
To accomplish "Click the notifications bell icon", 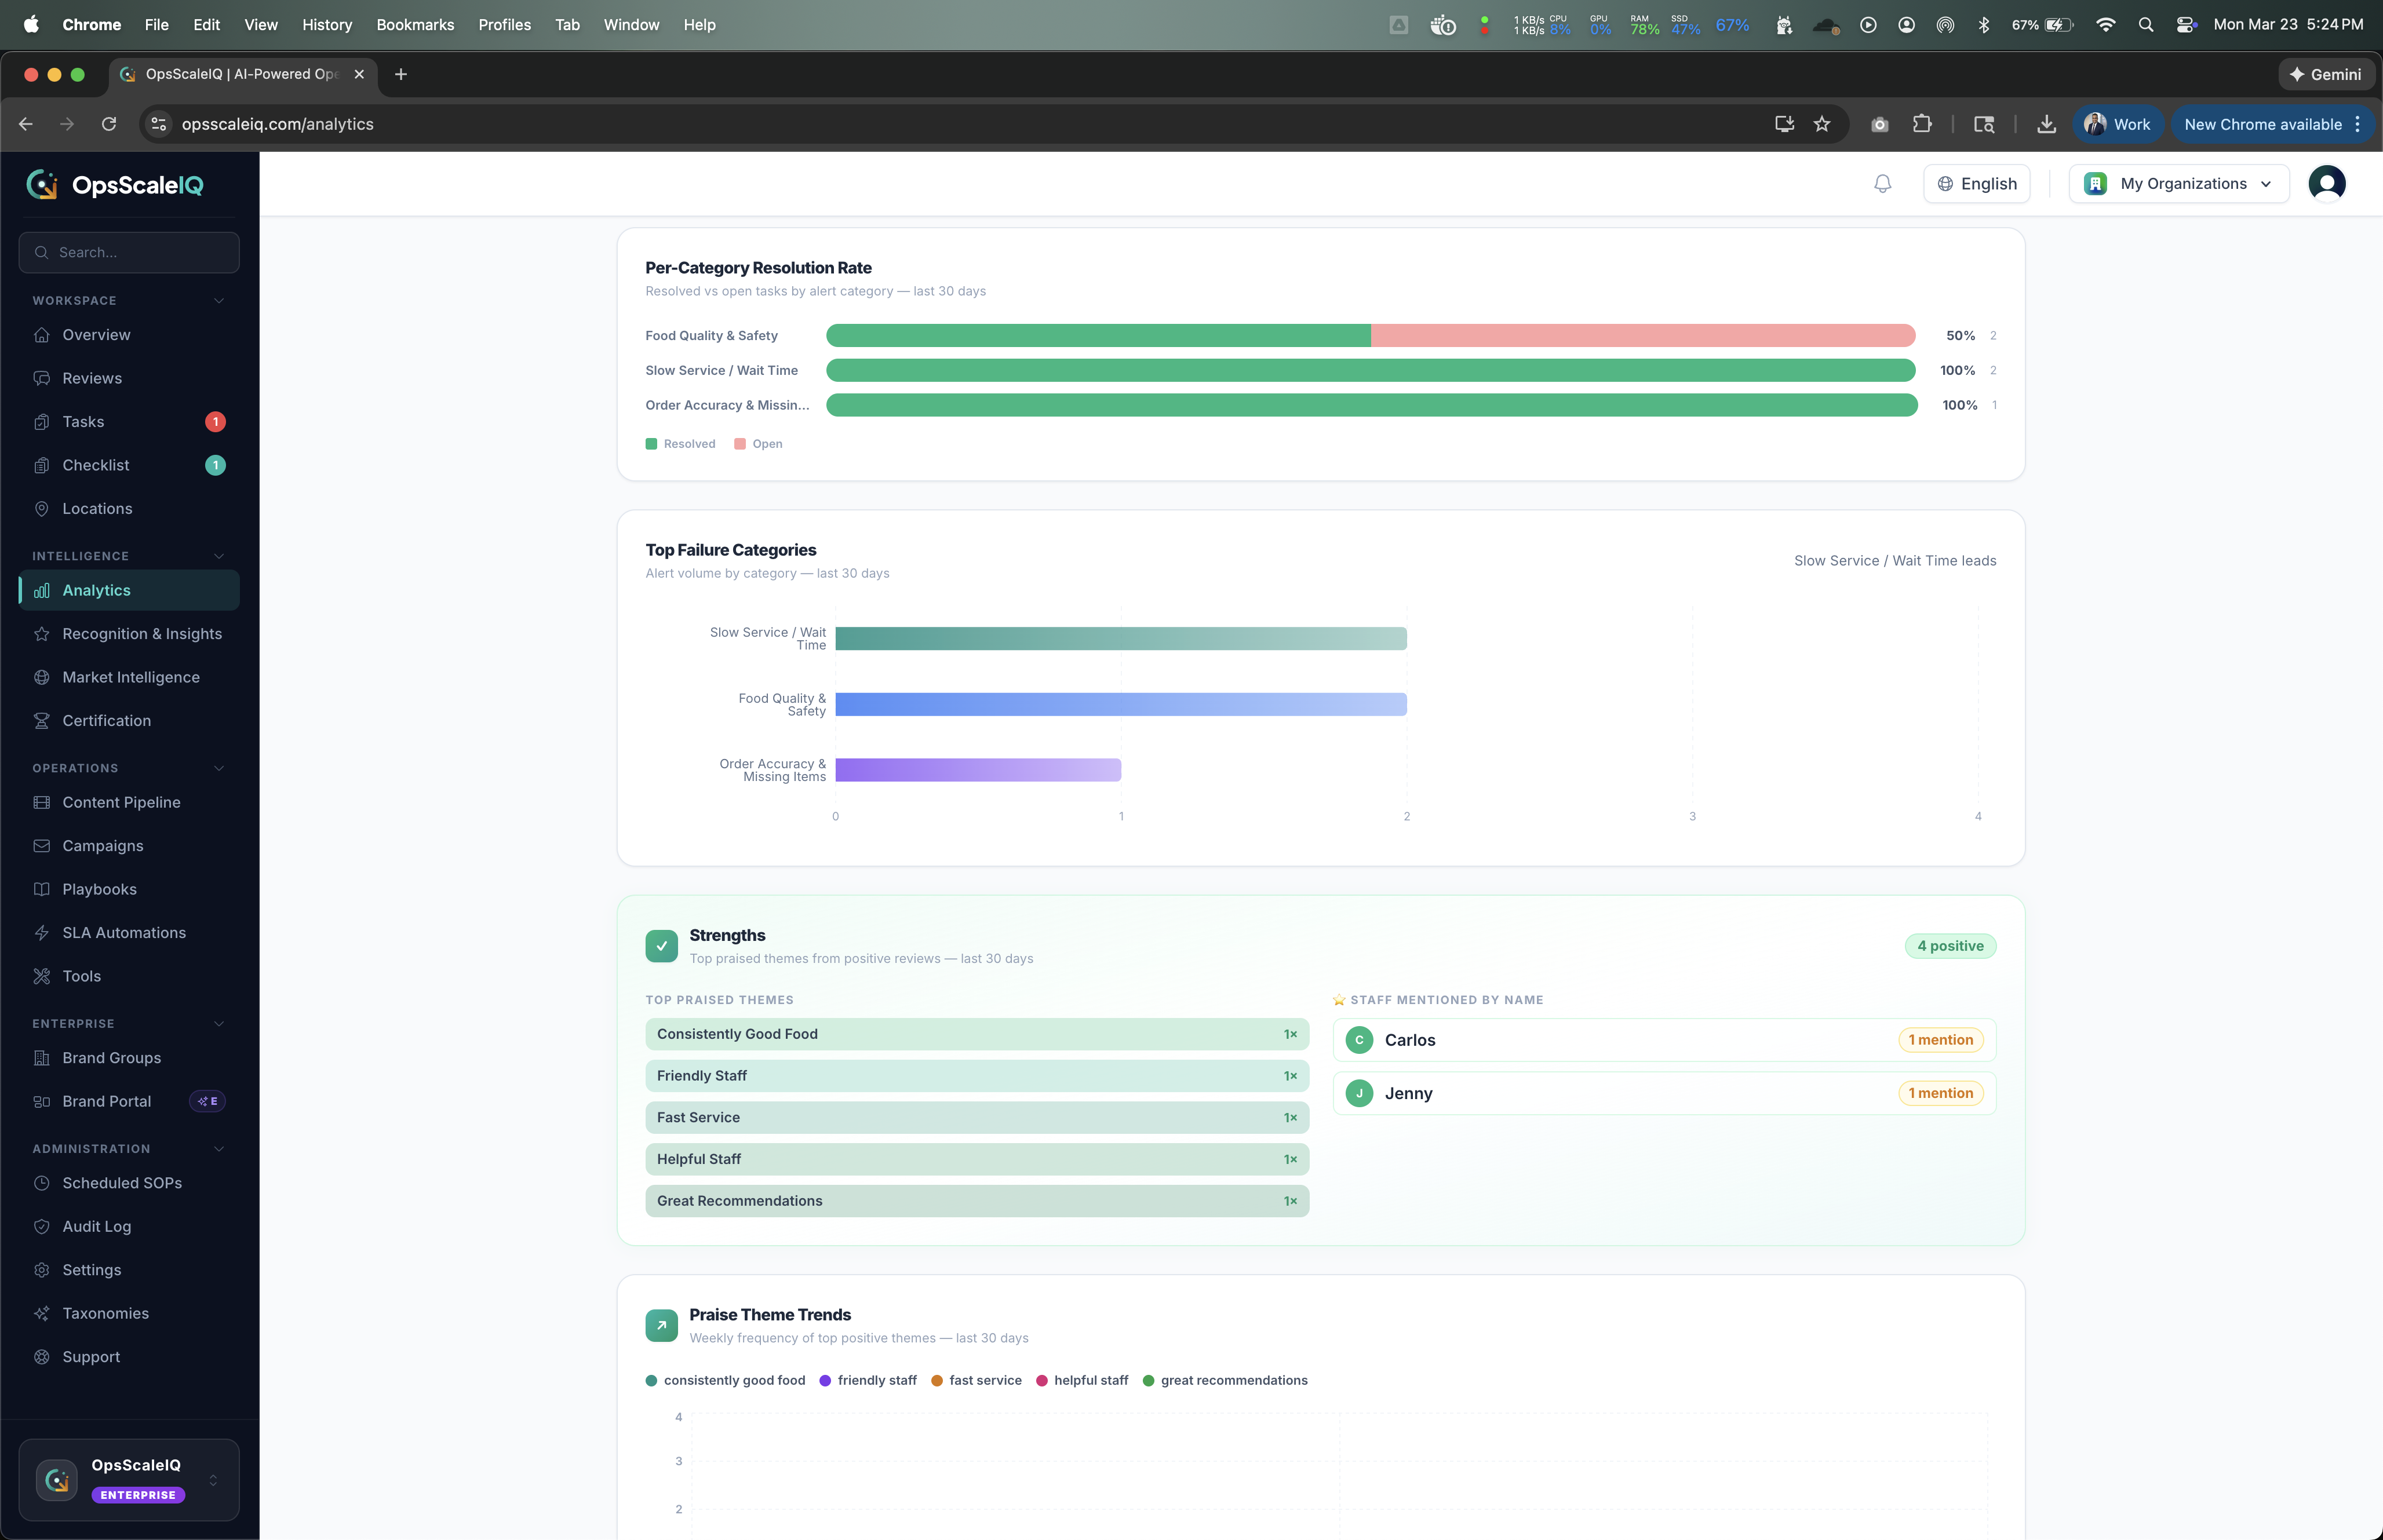I will click(1882, 184).
